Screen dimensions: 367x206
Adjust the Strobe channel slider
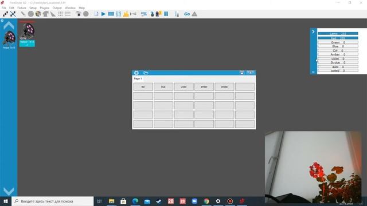point(338,62)
